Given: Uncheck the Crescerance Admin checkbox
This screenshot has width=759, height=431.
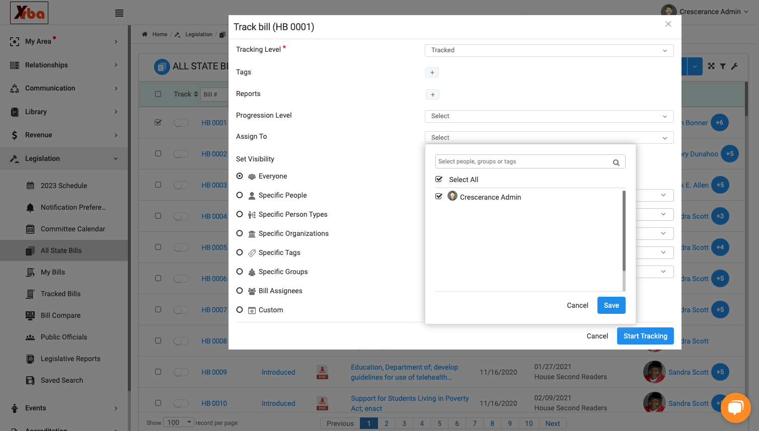Looking at the screenshot, I should [x=439, y=197].
